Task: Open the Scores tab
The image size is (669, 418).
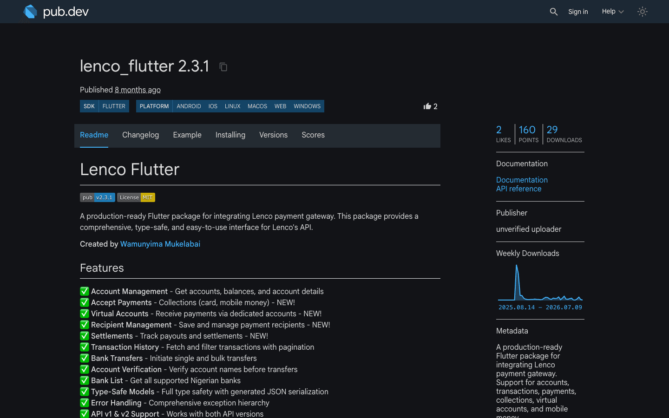Action: click(313, 135)
